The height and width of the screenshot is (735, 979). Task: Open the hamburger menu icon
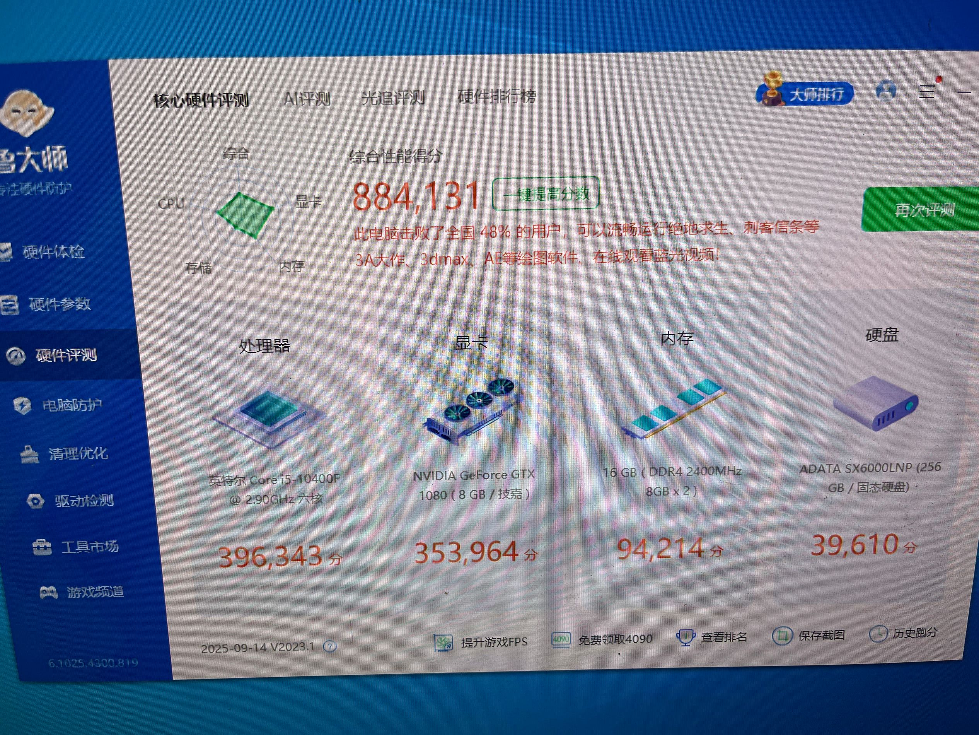coord(927,92)
